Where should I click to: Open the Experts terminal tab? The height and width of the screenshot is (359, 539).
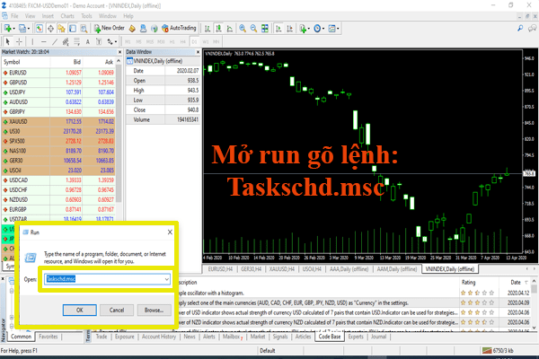click(356, 337)
